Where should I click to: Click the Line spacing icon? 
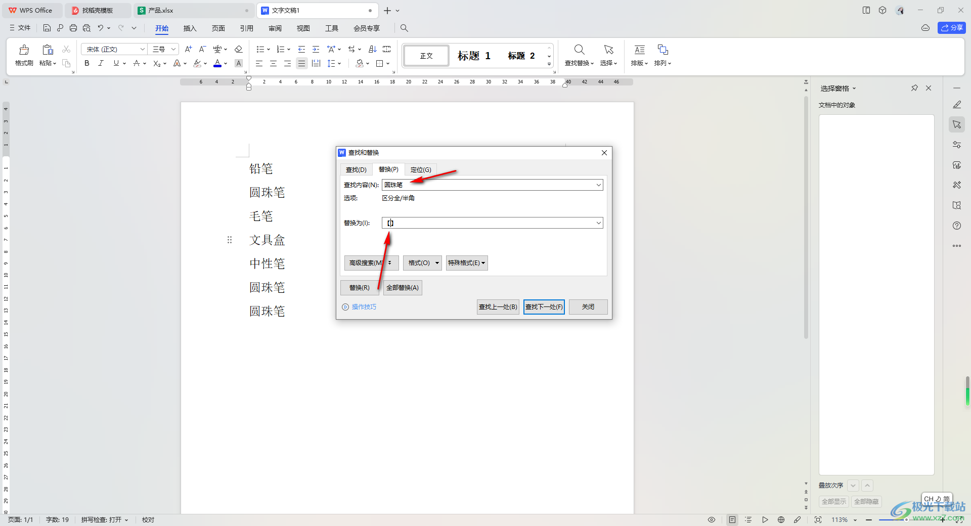331,63
